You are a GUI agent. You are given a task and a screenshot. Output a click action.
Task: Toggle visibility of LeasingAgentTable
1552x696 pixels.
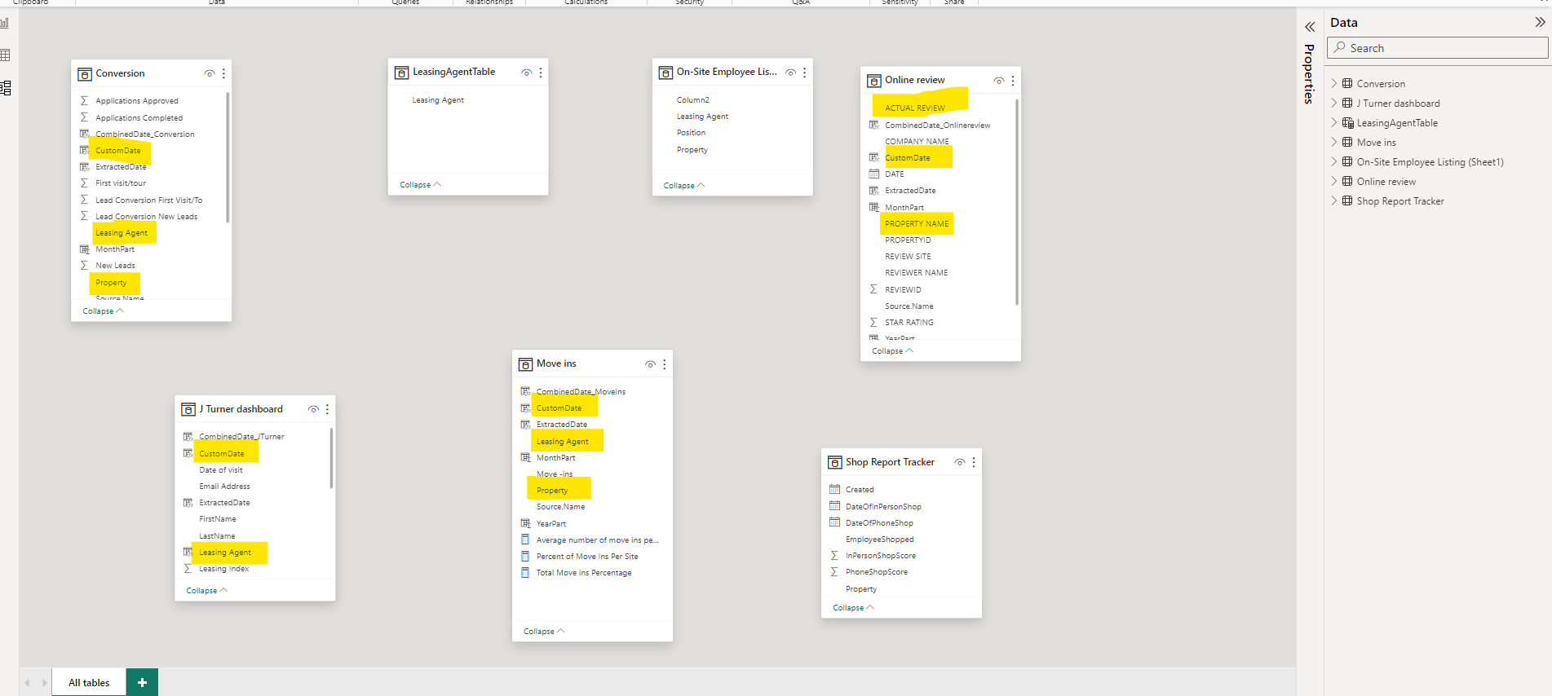tap(527, 73)
